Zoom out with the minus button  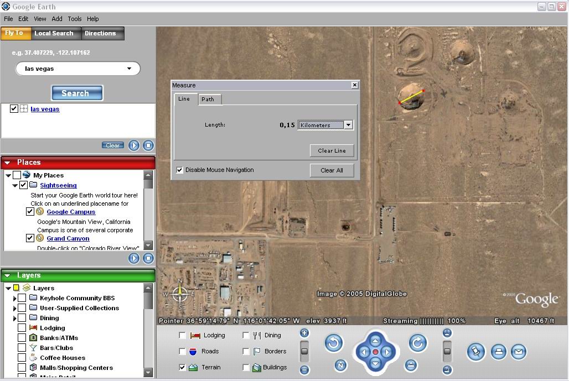click(304, 370)
